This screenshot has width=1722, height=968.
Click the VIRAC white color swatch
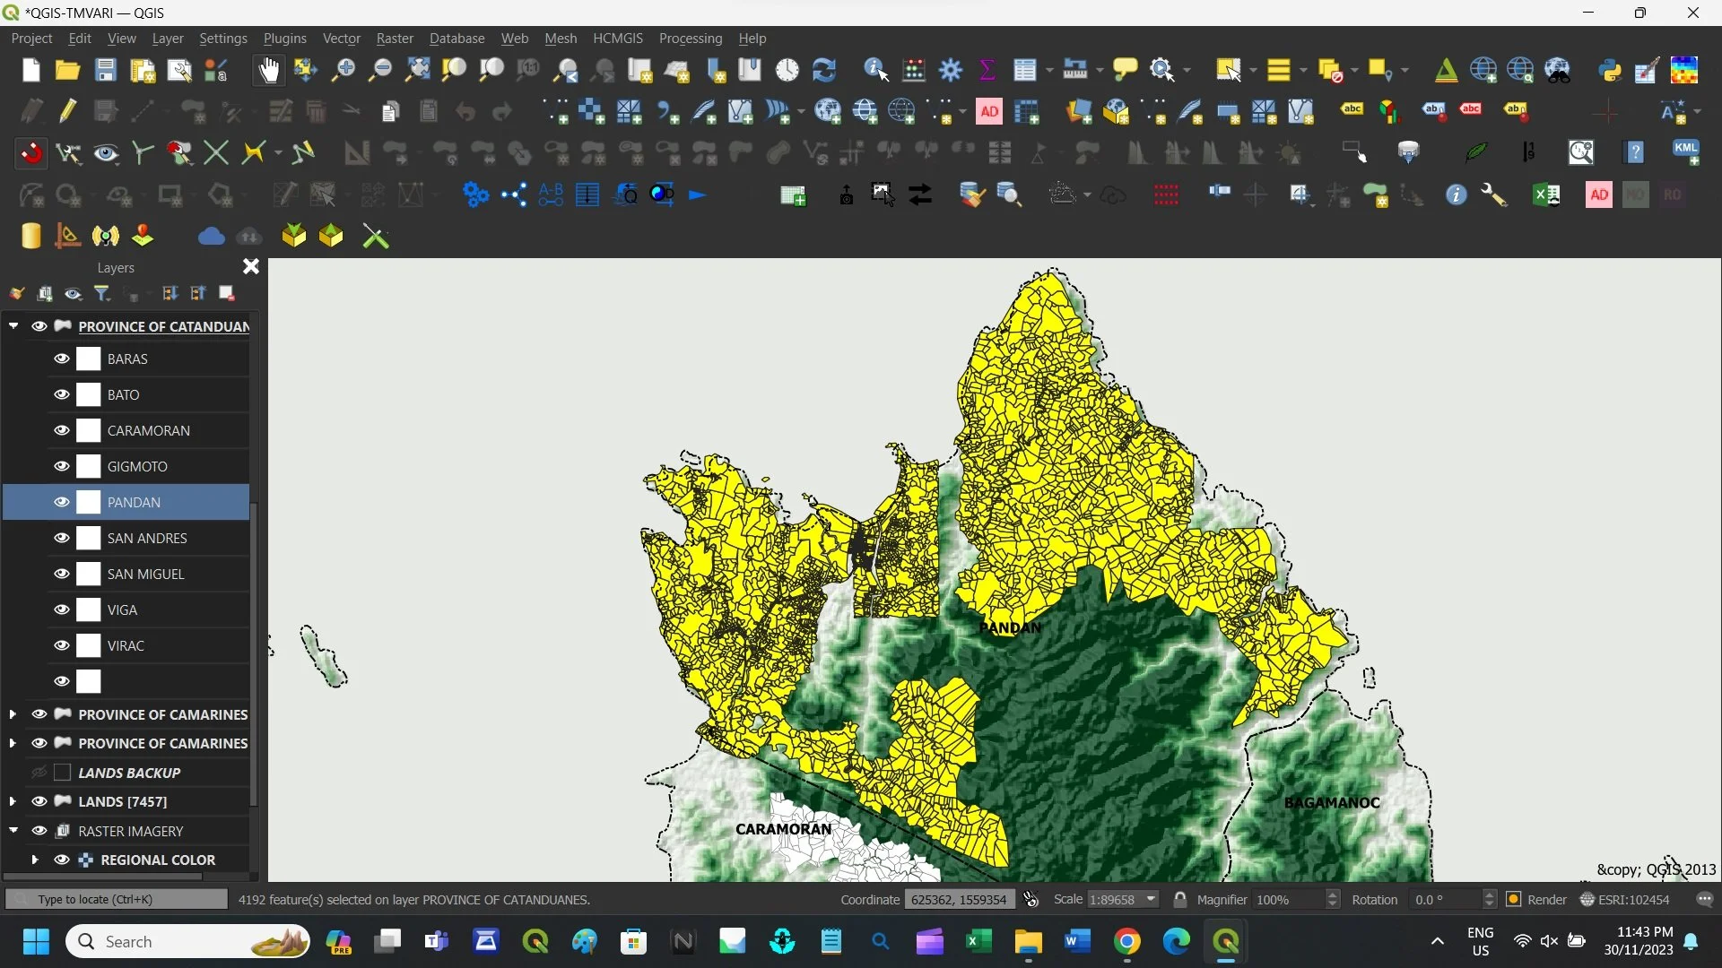tap(89, 645)
